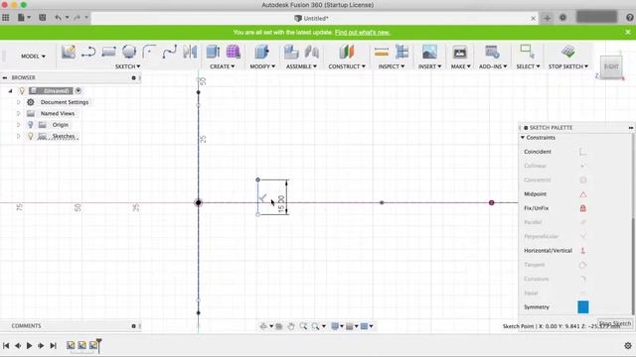Expand the Document Settings tree node

[x=18, y=102]
